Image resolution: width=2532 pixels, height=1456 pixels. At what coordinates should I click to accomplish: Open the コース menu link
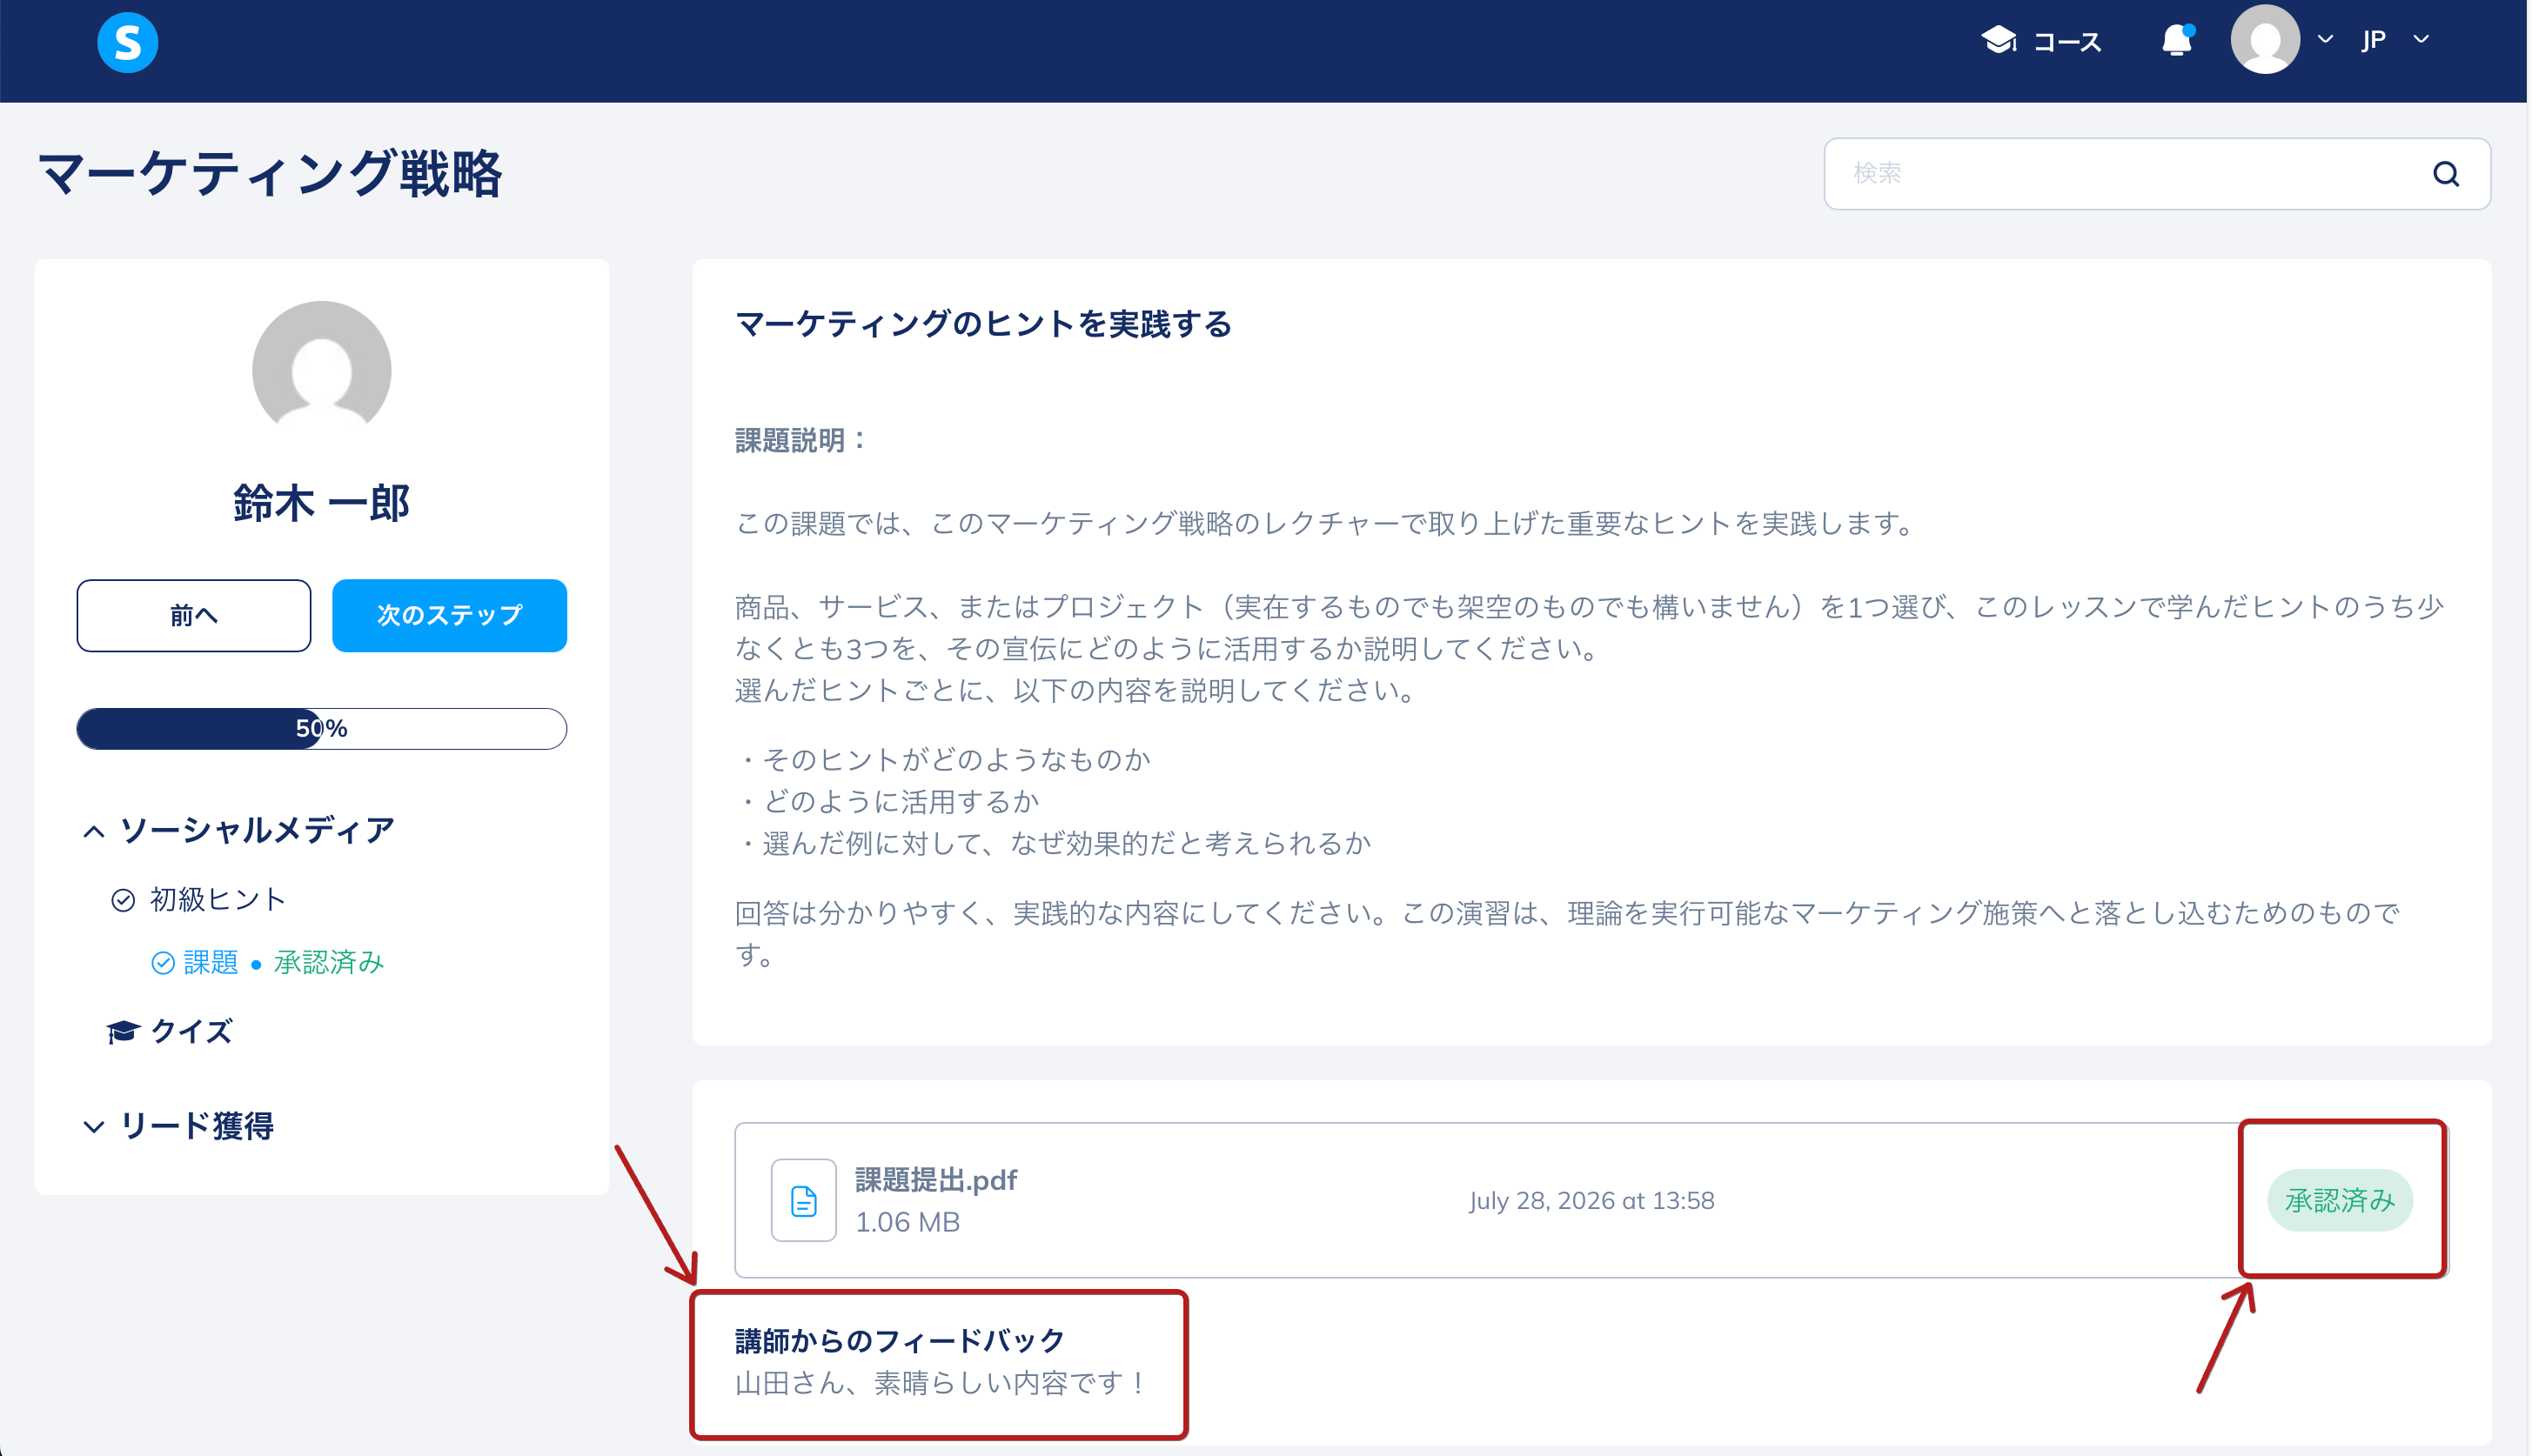(x=2066, y=42)
